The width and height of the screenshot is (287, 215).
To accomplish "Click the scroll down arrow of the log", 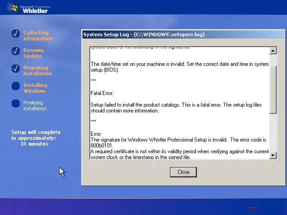I will point(273,155).
